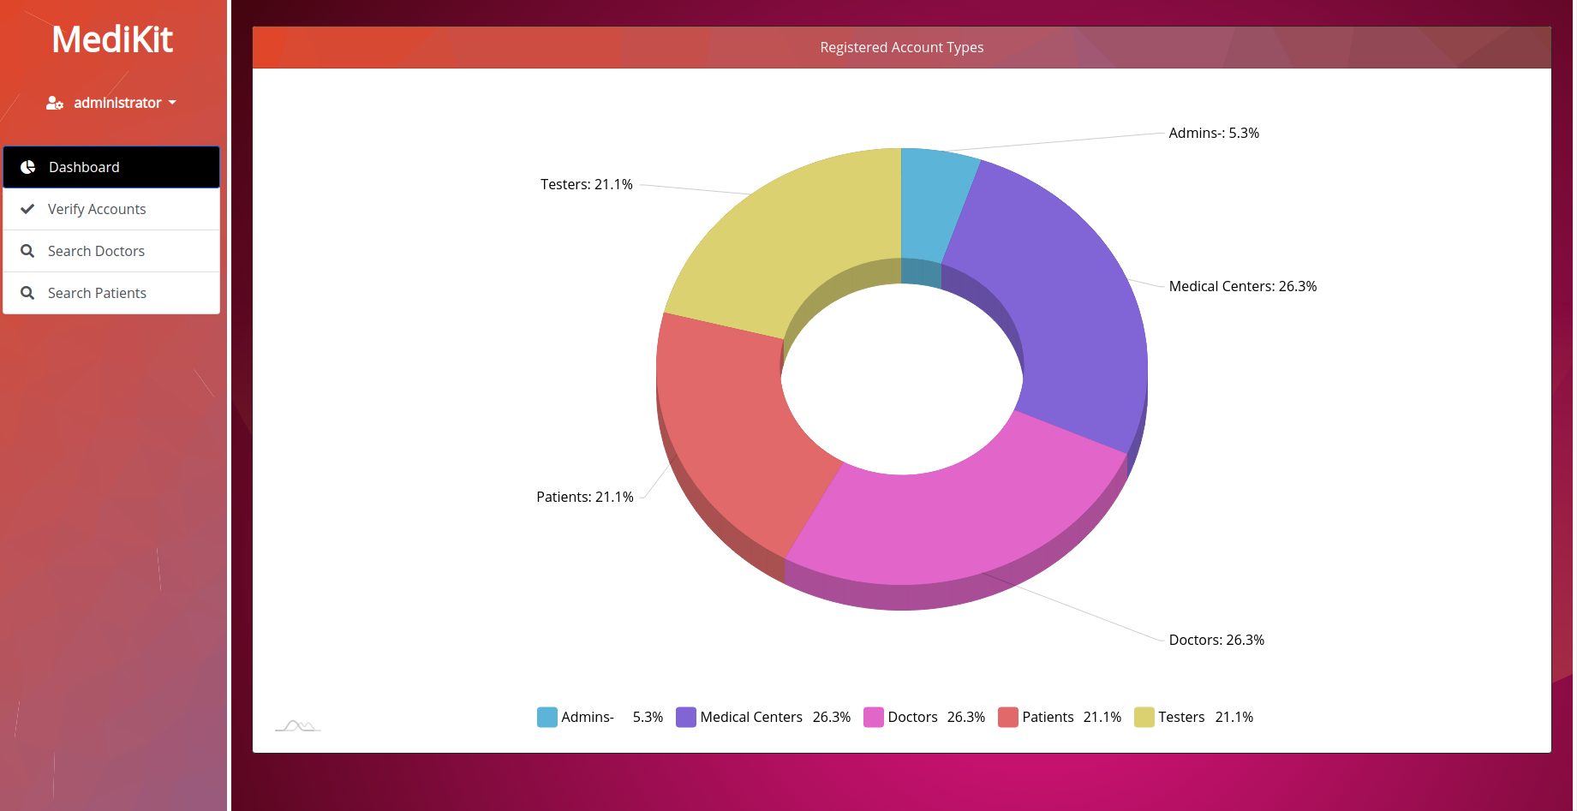Toggle the Patients legend swatch
Image resolution: width=1577 pixels, height=811 pixels.
[1008, 717]
